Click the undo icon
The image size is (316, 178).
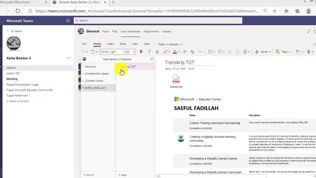pos(83,51)
